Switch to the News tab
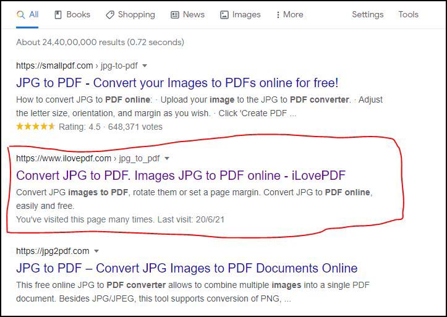 [187, 15]
